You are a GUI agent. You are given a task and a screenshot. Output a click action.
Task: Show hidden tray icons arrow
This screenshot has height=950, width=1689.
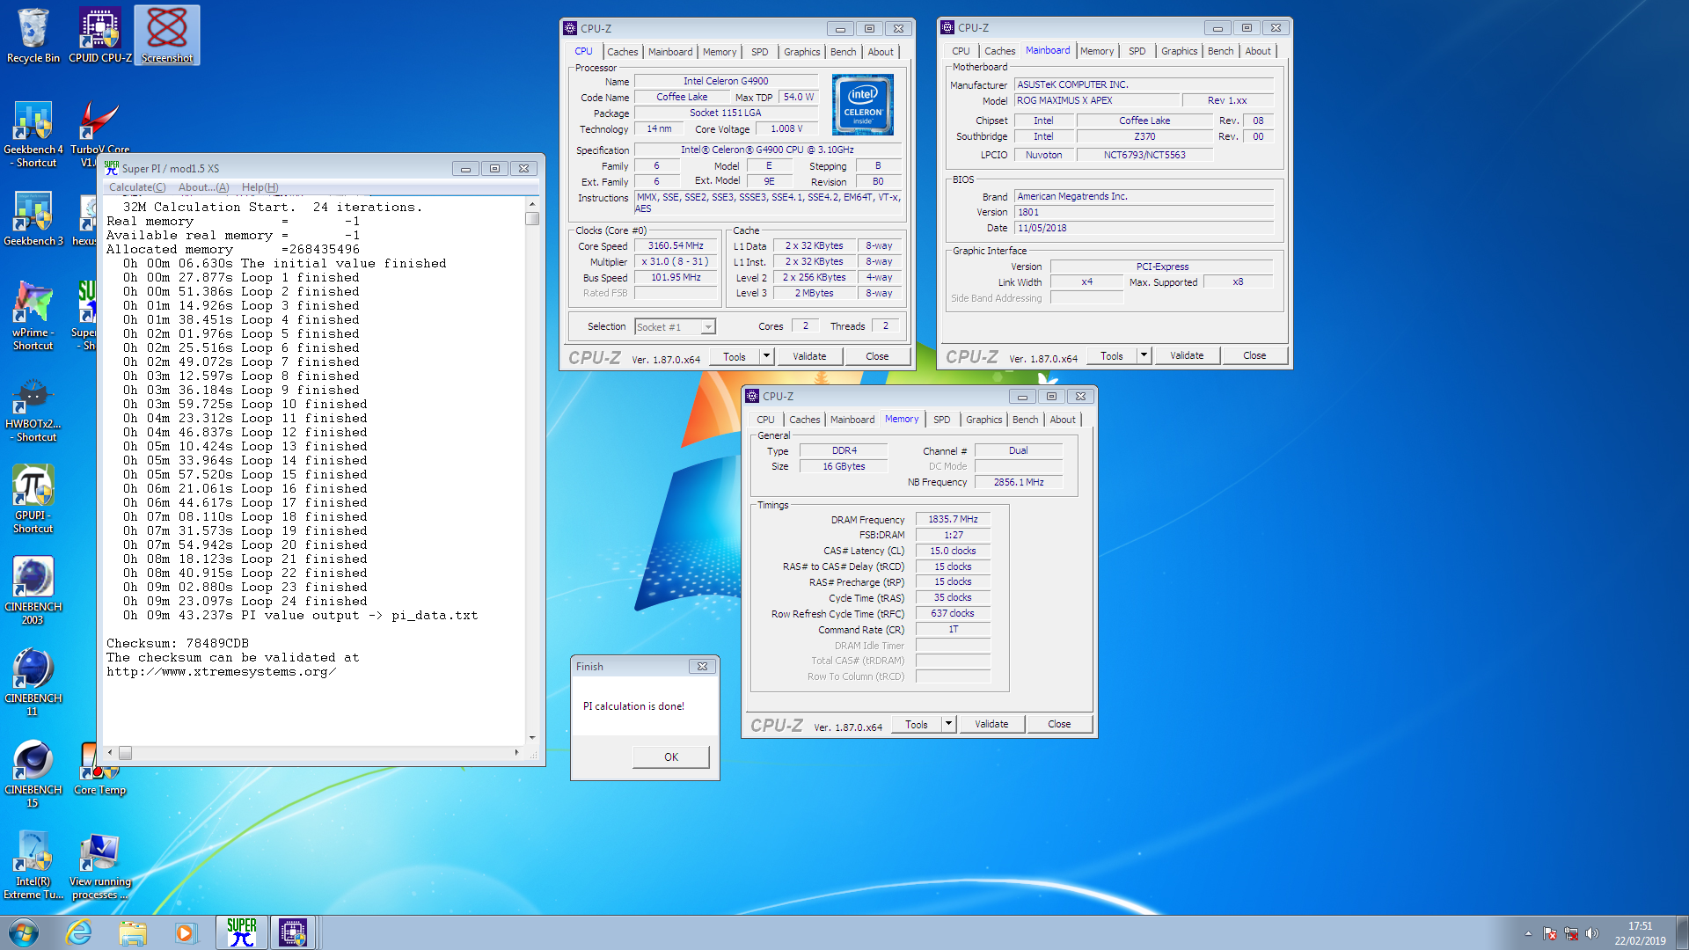tap(1528, 933)
